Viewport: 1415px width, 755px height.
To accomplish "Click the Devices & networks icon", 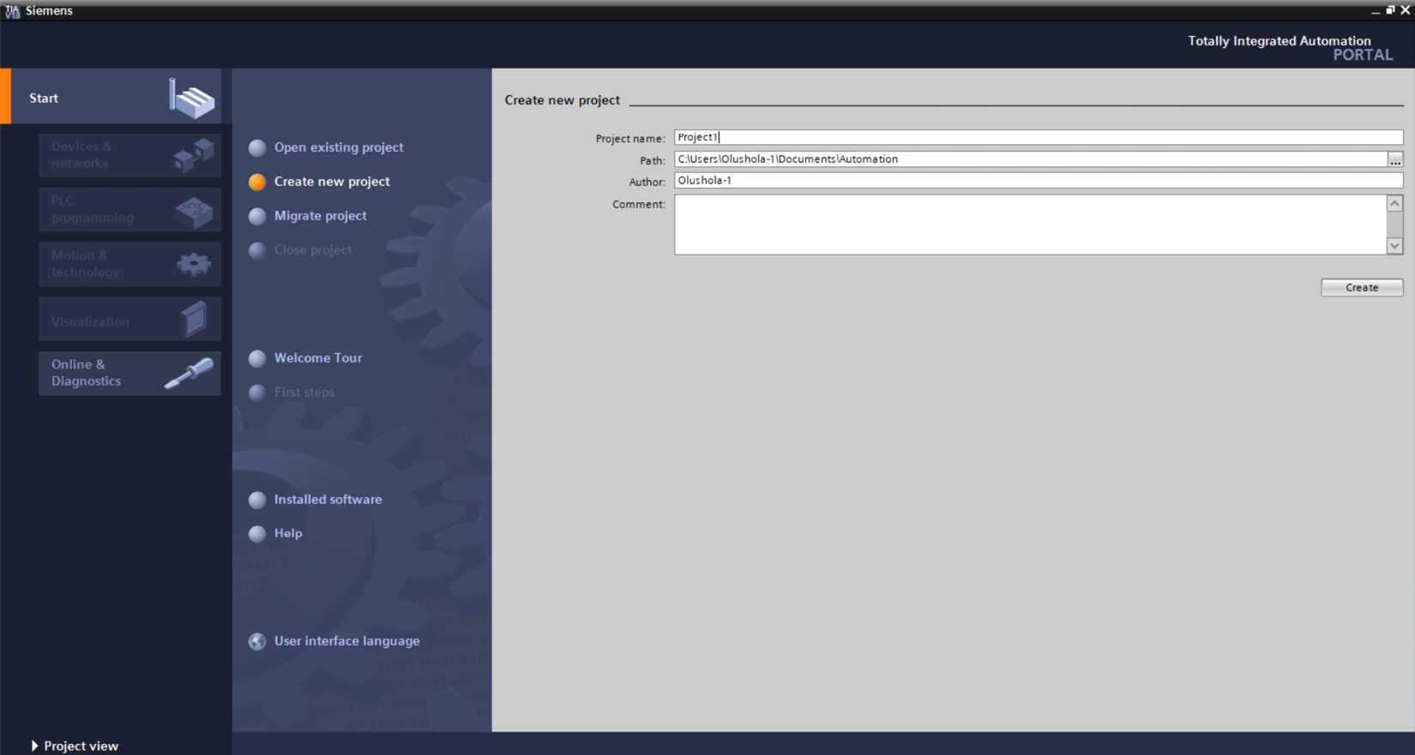I will pos(194,155).
